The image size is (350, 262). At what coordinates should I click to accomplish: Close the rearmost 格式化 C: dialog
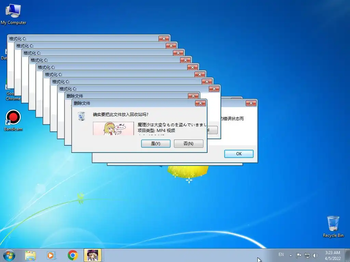pyautogui.click(x=164, y=39)
